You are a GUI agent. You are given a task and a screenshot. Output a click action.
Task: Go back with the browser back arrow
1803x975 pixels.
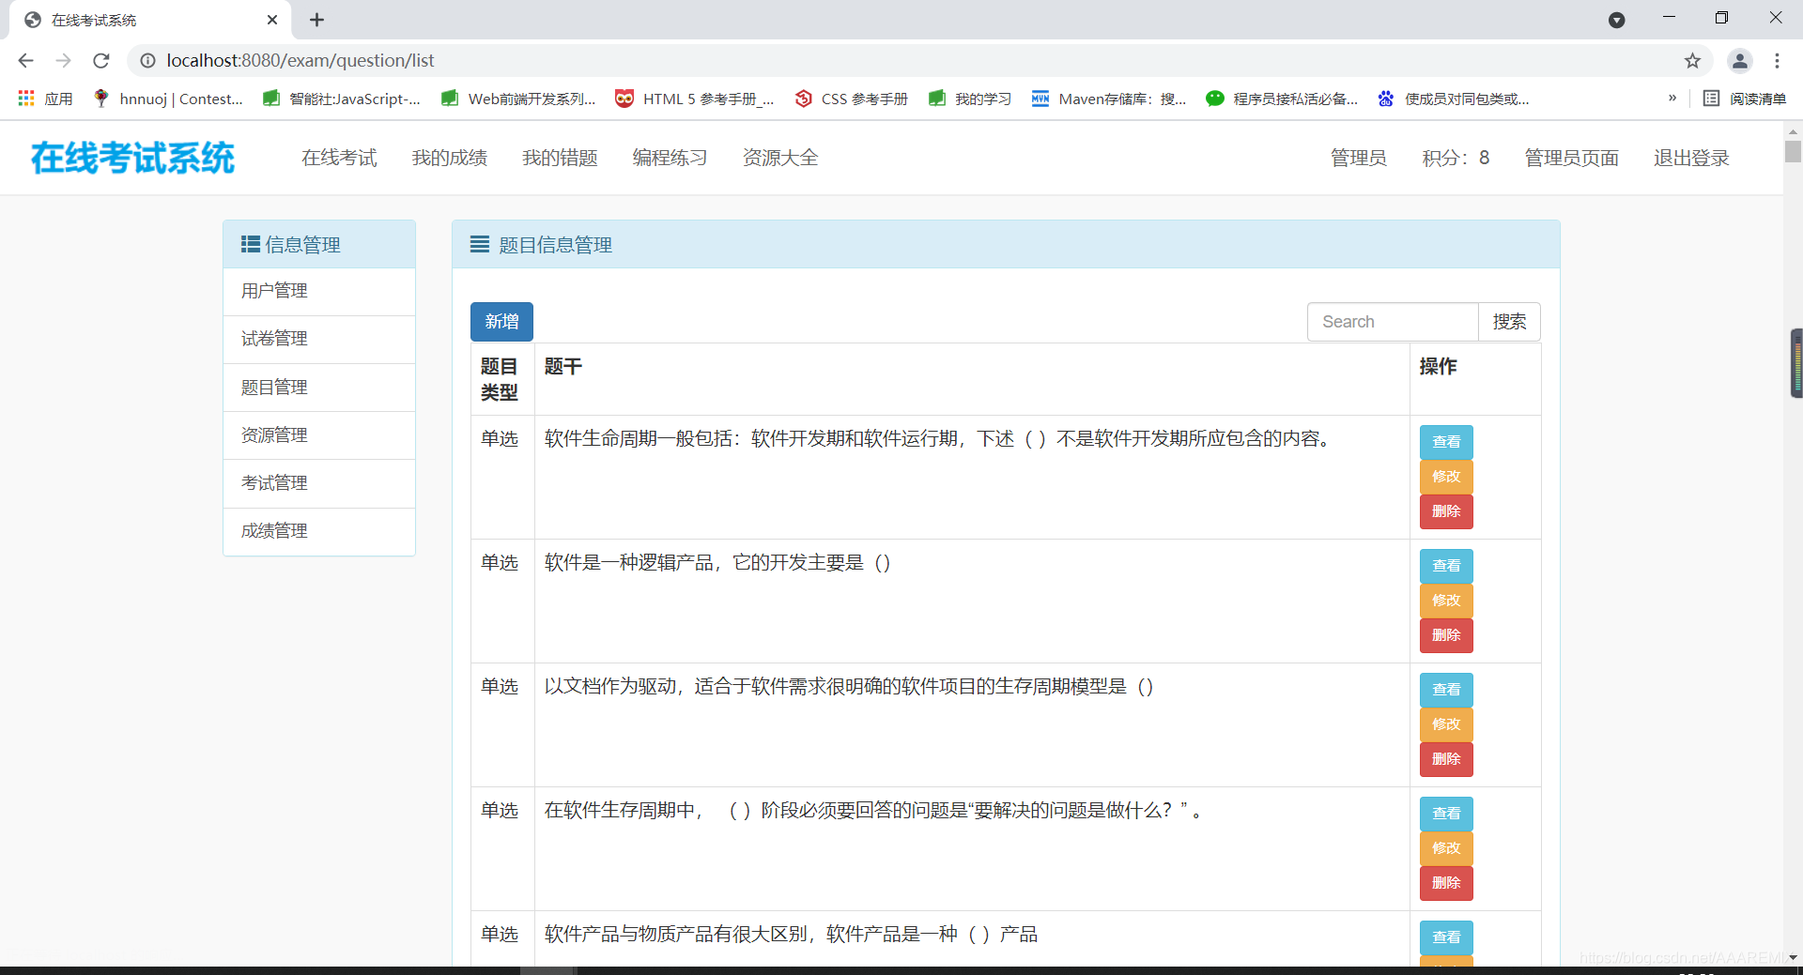point(25,60)
